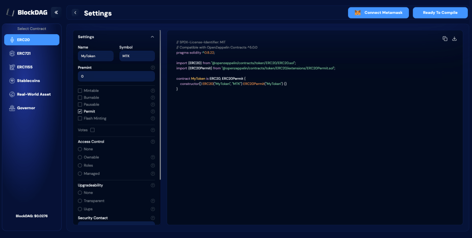Screen dimensions: 472x238
Task: Click the help icon next to Mintable
Action: 153,91
